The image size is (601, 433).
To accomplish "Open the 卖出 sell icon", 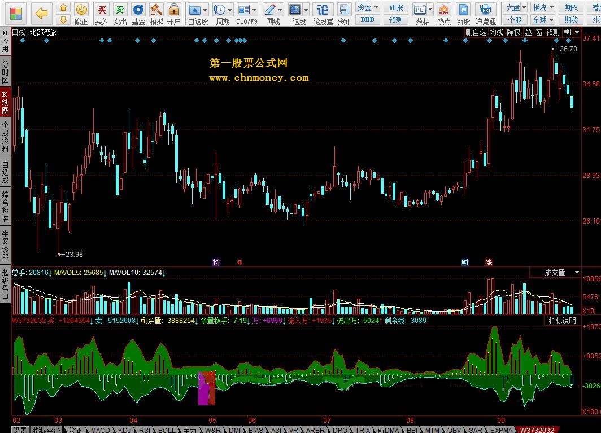I will [120, 10].
